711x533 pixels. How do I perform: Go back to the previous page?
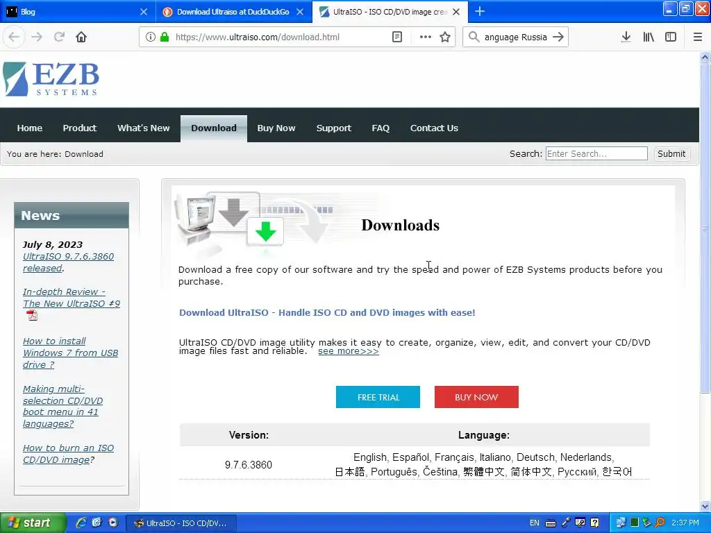(14, 37)
